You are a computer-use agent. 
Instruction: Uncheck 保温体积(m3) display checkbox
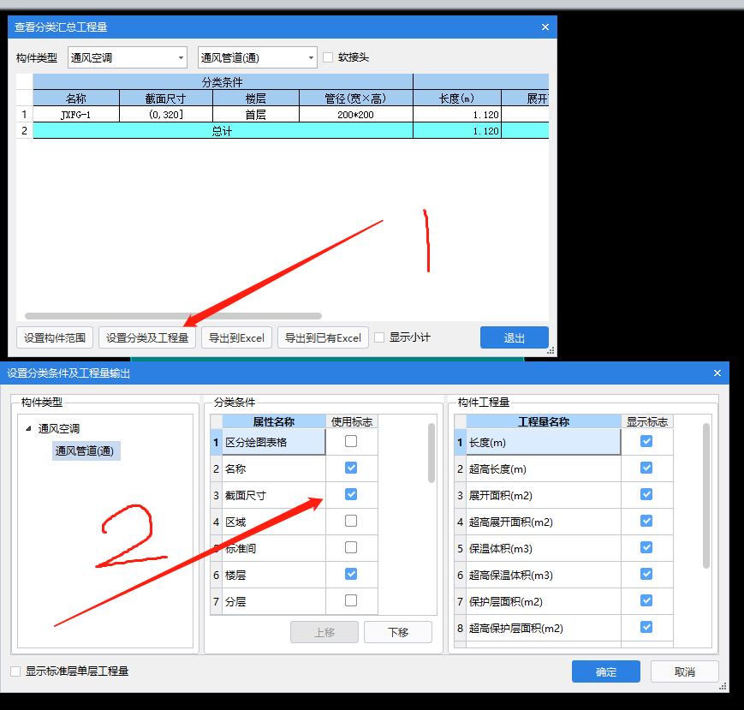point(646,547)
